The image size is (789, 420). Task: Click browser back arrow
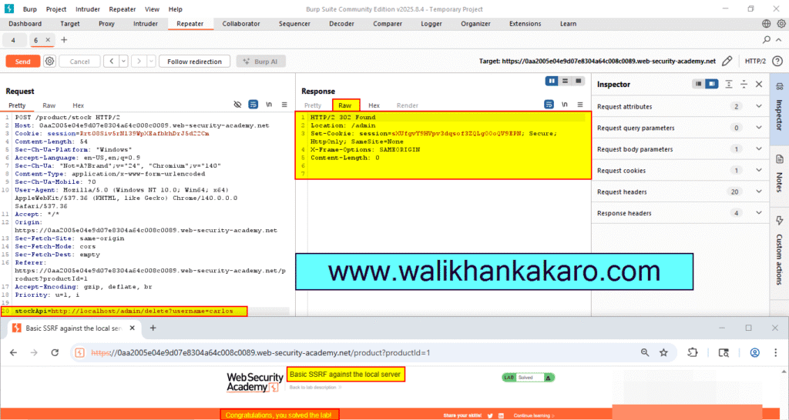(14, 352)
